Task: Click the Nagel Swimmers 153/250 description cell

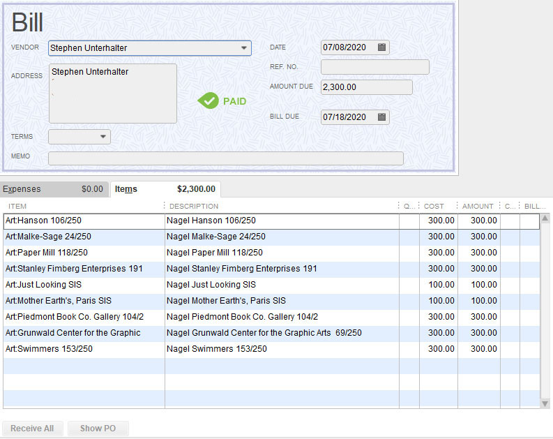Action: 282,349
